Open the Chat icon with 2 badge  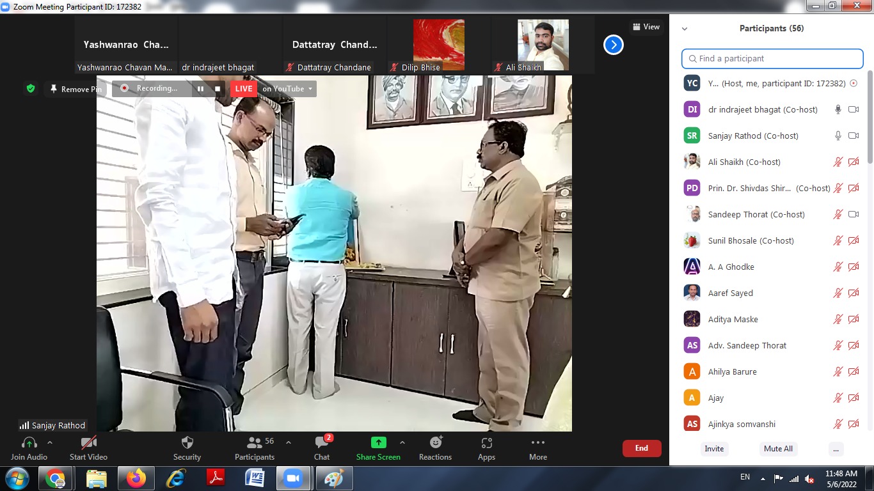(322, 442)
